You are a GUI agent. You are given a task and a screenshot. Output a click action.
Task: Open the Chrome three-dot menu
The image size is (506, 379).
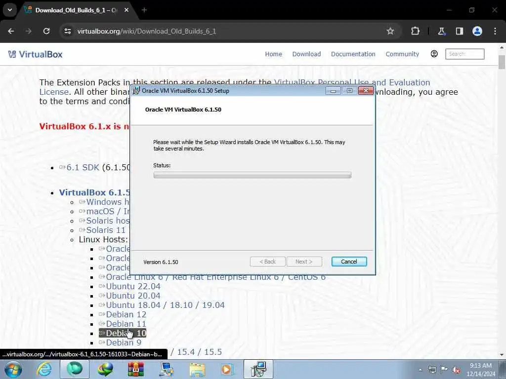[495, 31]
